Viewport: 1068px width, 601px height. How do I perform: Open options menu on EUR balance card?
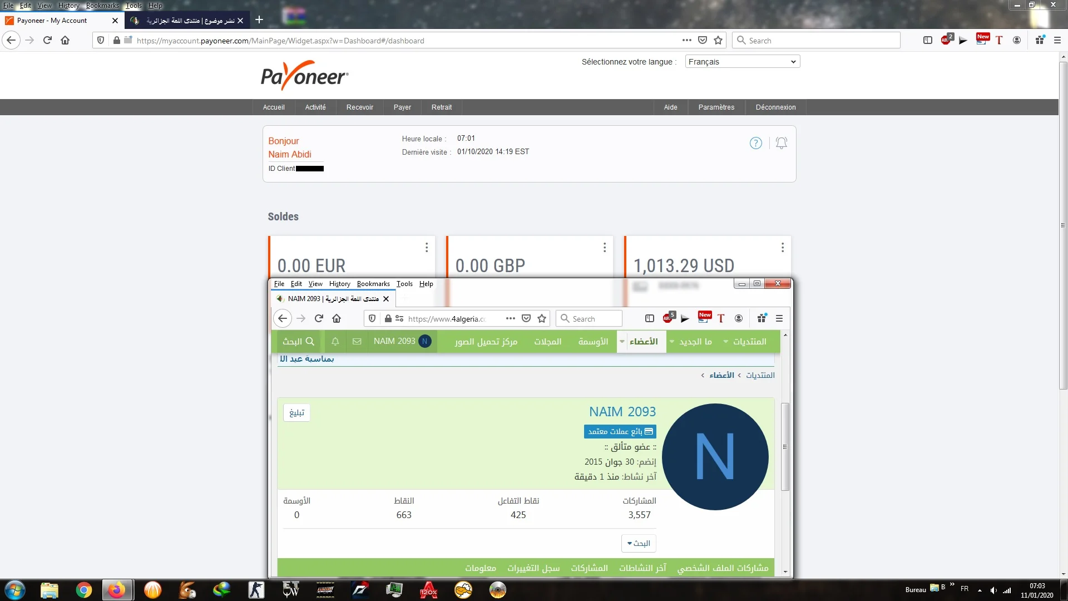(x=426, y=247)
